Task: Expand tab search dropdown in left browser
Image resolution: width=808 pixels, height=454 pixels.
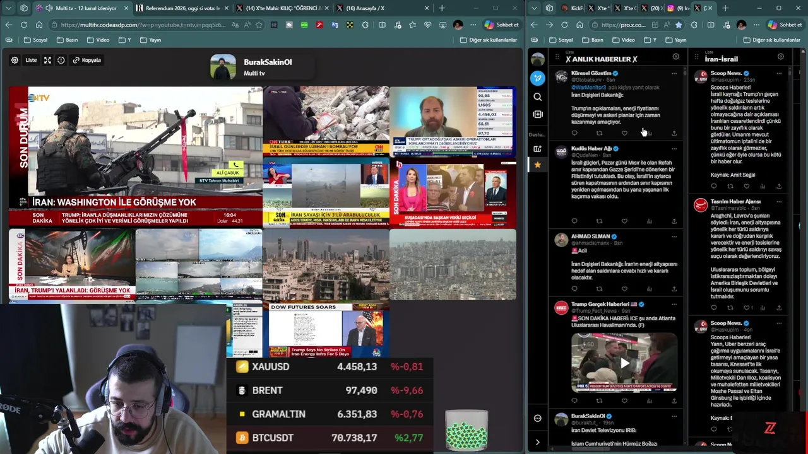Action: [8, 8]
